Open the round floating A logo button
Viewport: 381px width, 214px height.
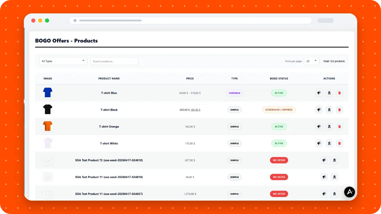pos(350,192)
